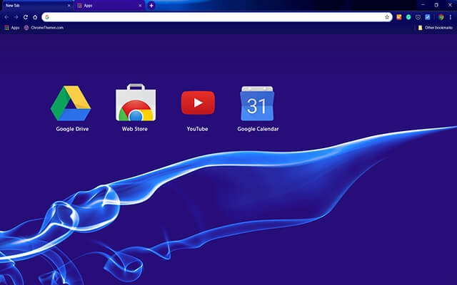Open the Pocket shield extension
Image resolution: width=457 pixels, height=285 pixels.
(418, 17)
